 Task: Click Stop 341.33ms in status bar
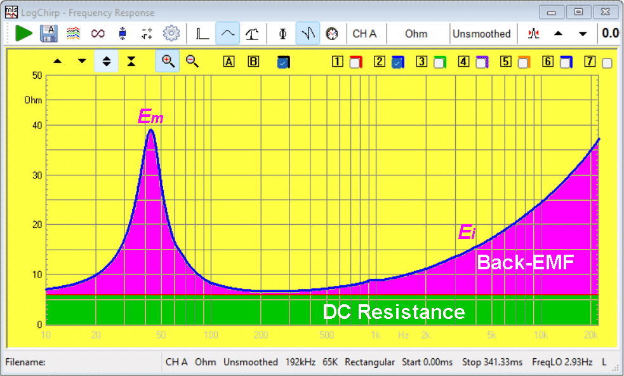[x=492, y=362]
